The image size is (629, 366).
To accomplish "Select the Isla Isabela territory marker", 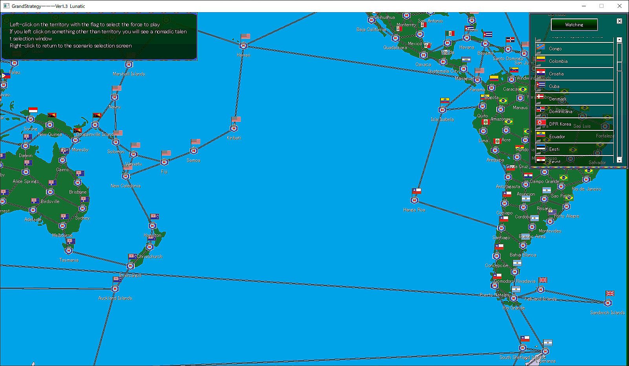I will 442,110.
